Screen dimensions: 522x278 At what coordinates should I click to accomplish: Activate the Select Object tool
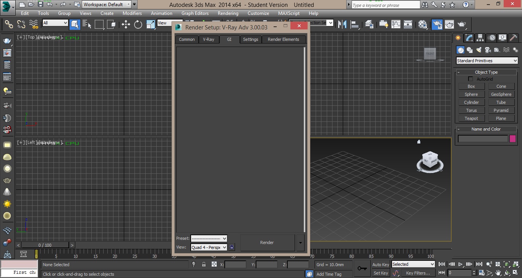(75, 24)
